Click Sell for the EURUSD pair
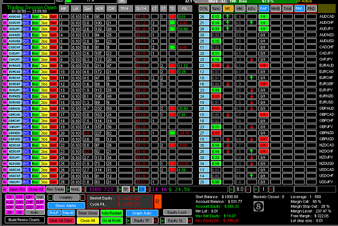This screenshot has width=338, height=226. click(53, 102)
